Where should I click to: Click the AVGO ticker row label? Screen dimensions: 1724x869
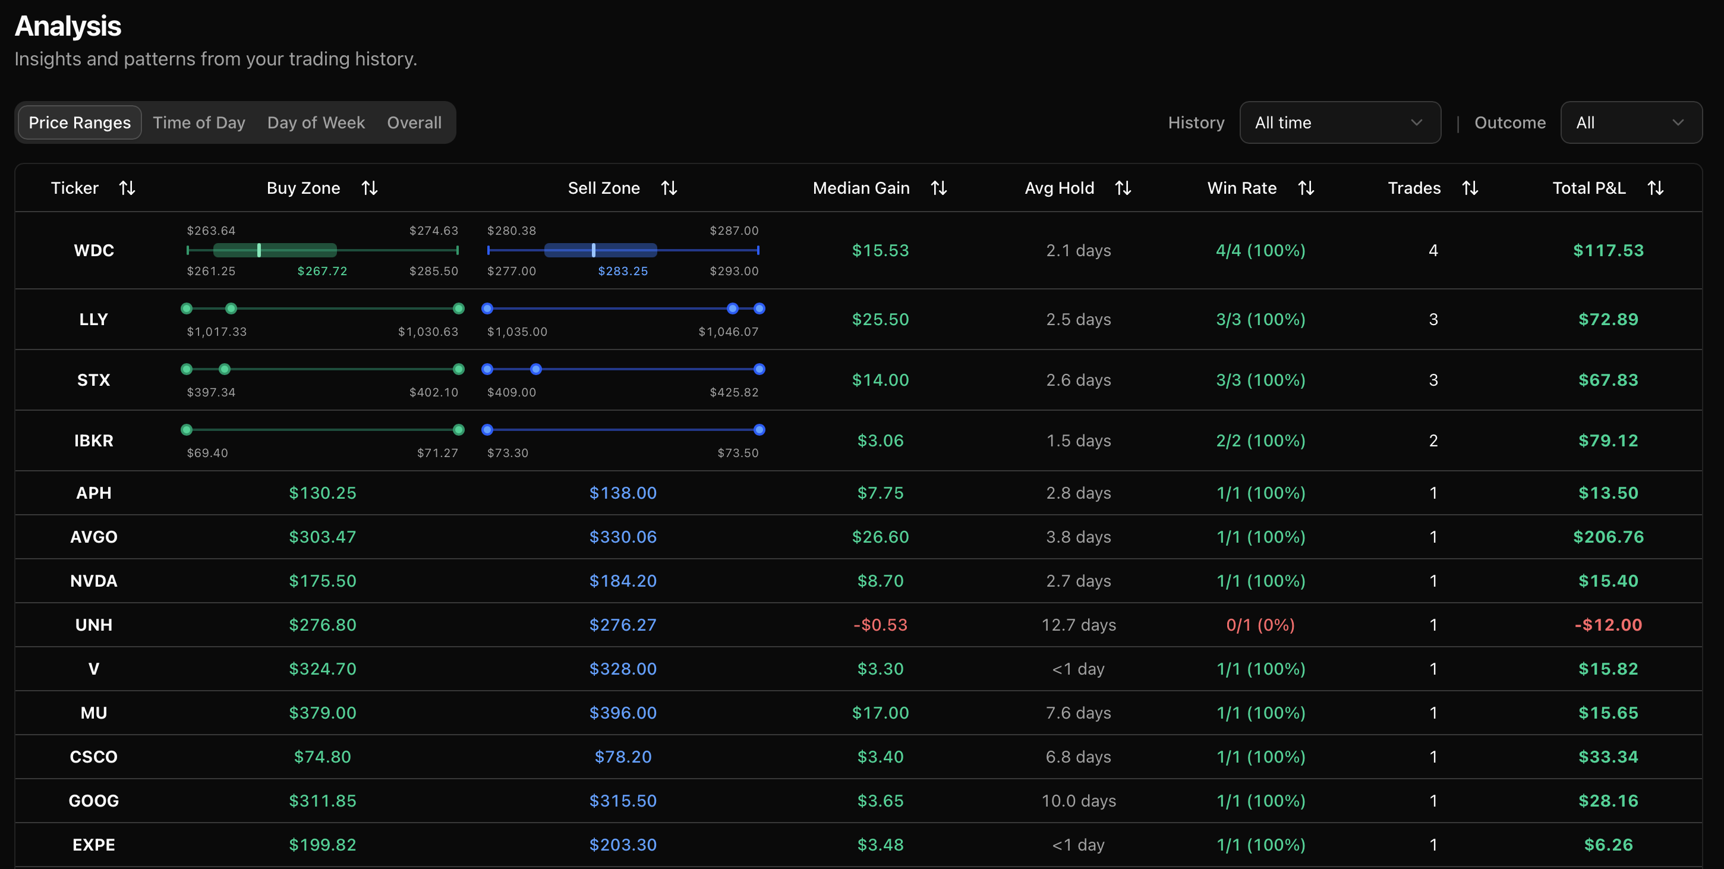[94, 537]
